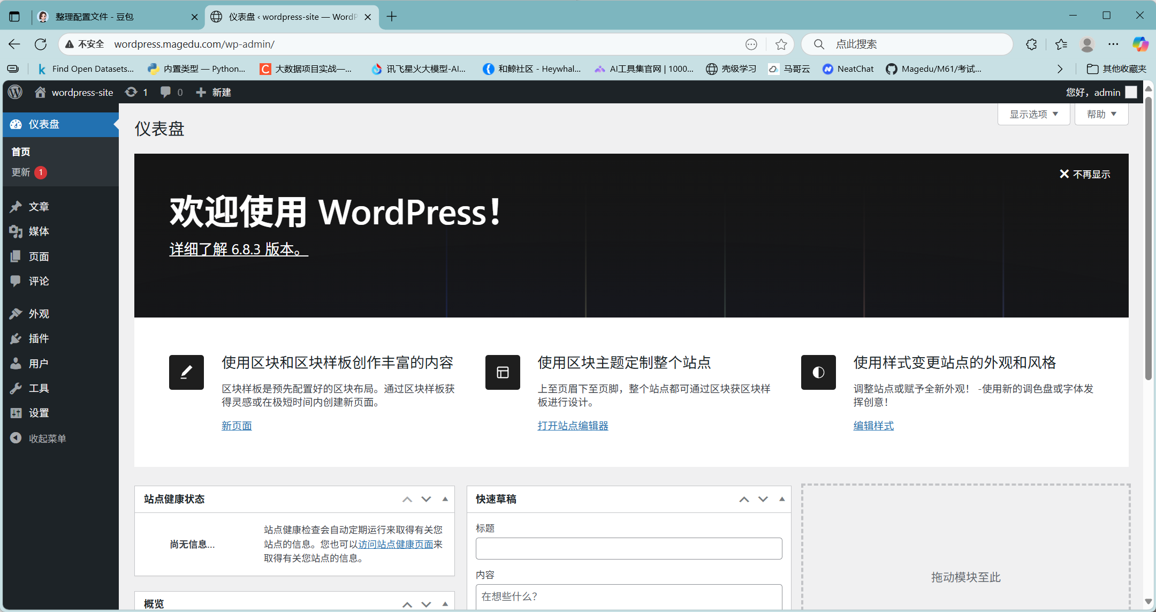Toggle the 站点健康状态 panel collapse arrow
This screenshot has height=612, width=1156.
[x=445, y=499]
